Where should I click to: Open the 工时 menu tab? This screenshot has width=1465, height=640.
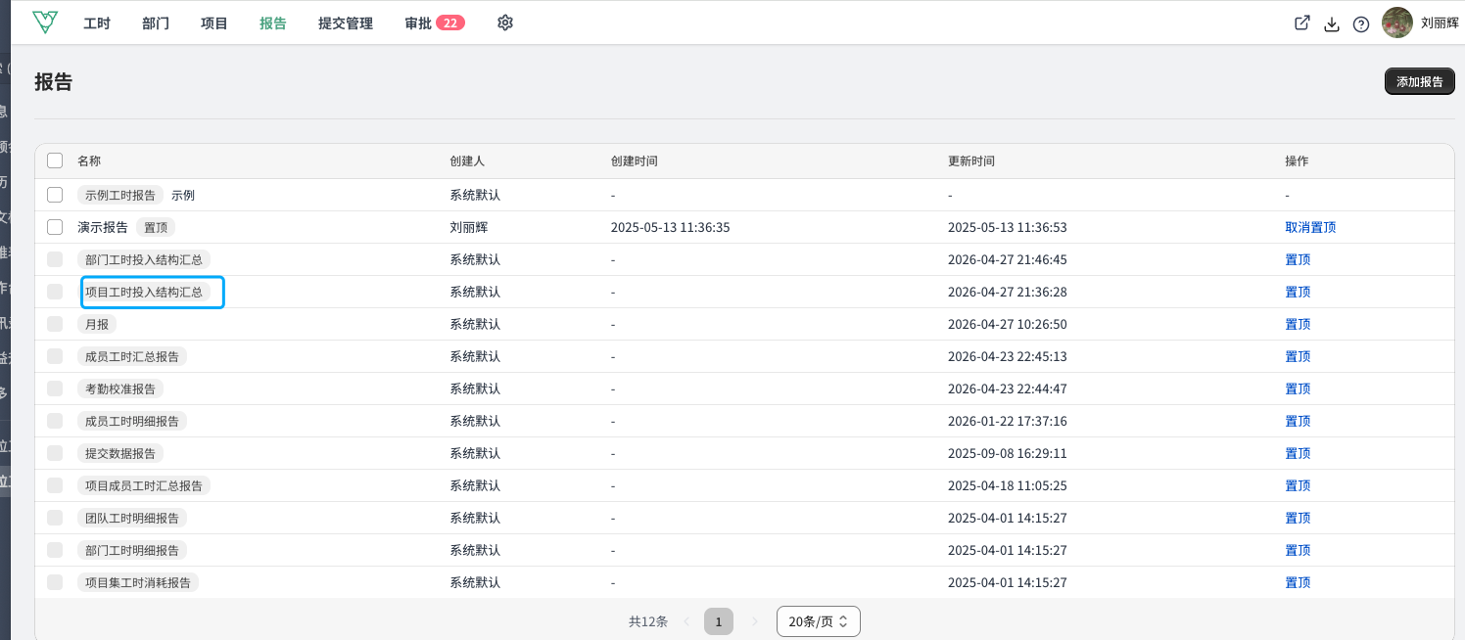pos(97,23)
